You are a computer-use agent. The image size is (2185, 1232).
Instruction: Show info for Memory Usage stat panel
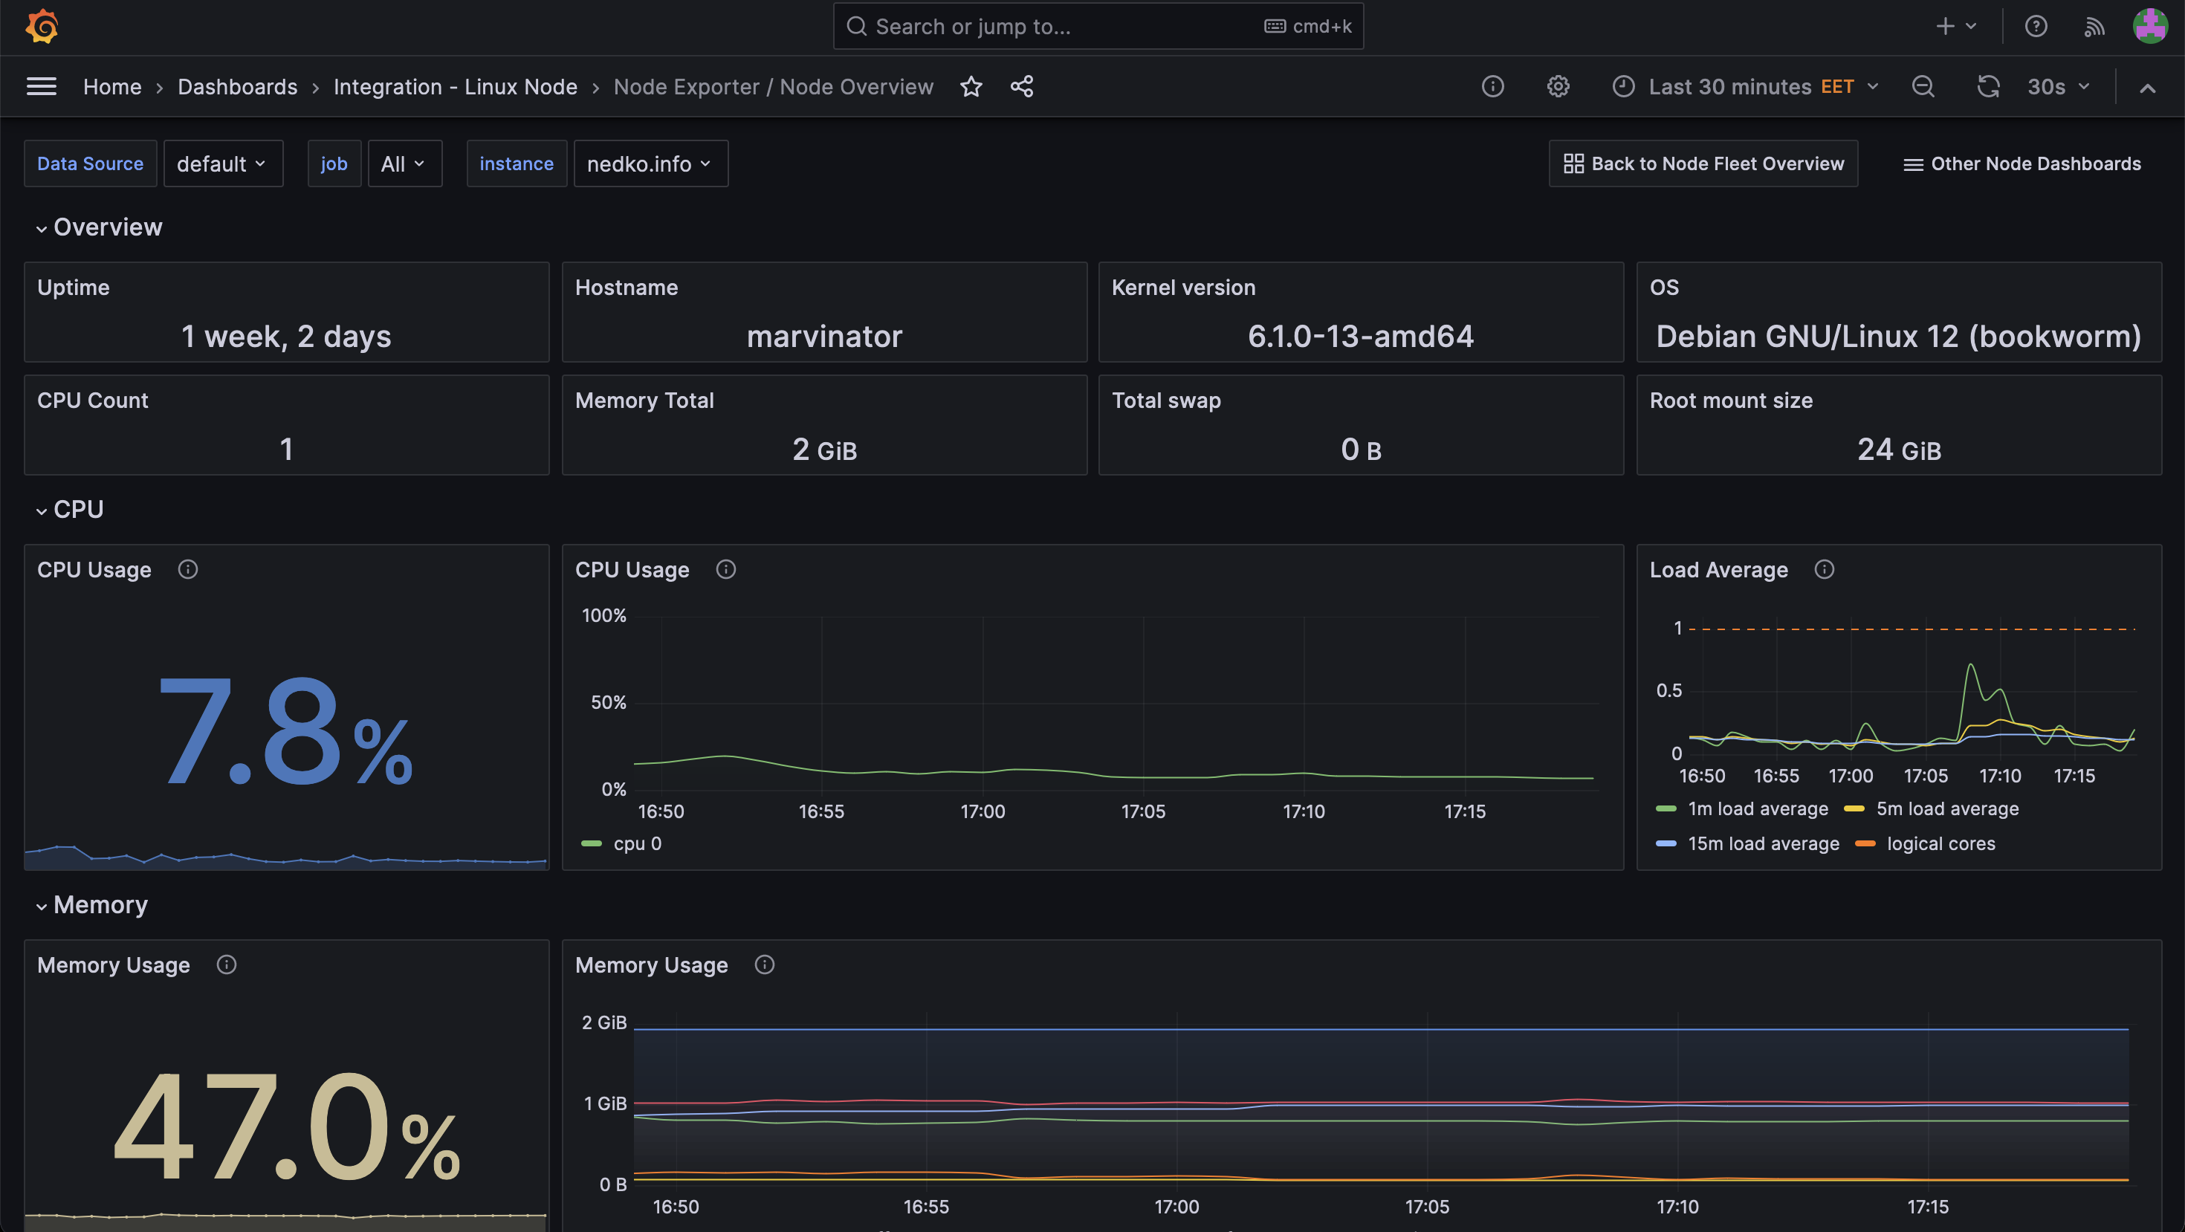[x=227, y=965]
